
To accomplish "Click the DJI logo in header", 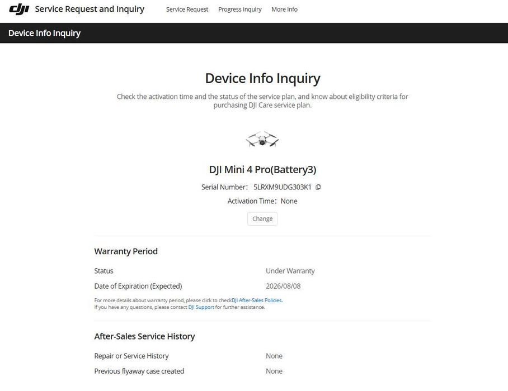I will click(x=19, y=9).
